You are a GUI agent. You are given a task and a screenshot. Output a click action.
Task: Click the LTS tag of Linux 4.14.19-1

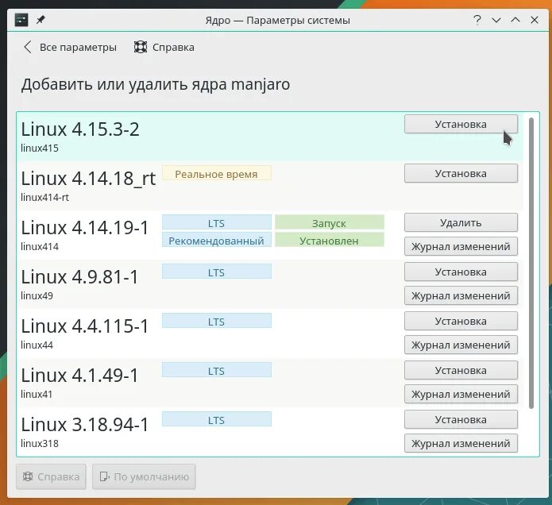[x=217, y=223]
